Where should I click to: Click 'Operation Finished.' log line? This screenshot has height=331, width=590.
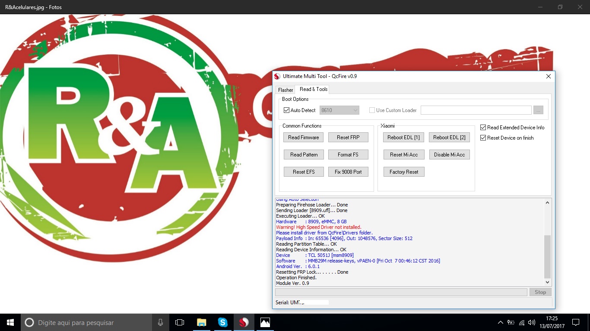coord(296,278)
